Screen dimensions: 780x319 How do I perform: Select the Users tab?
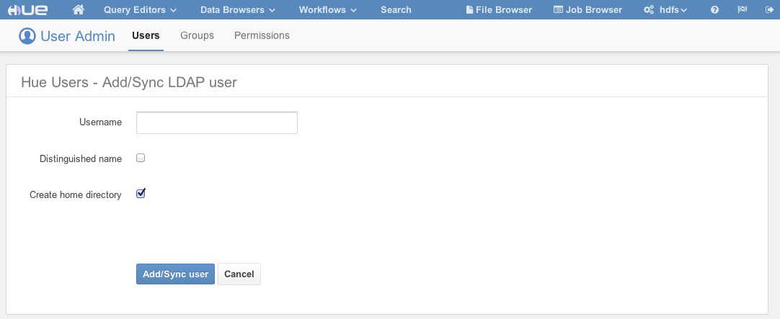[146, 35]
